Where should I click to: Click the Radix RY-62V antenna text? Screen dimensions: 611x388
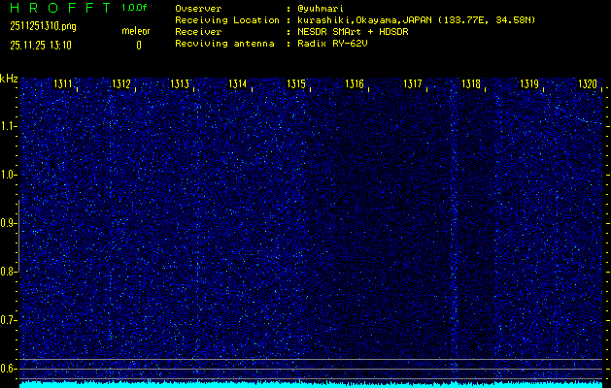(332, 44)
